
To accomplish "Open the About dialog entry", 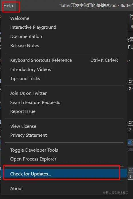I will (64, 189).
